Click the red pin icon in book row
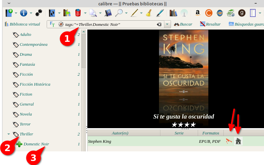 click(x=229, y=141)
